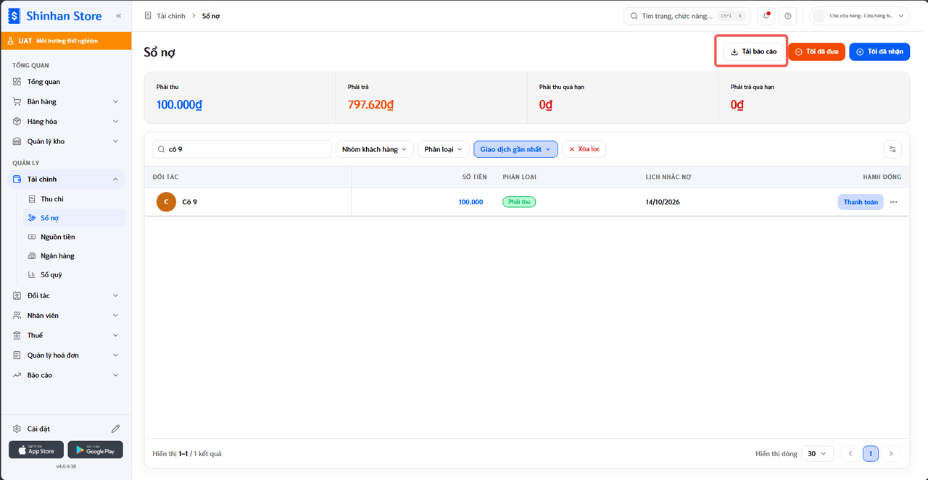928x480 pixels.
Task: Open the Thu chi page
Action: [74, 199]
